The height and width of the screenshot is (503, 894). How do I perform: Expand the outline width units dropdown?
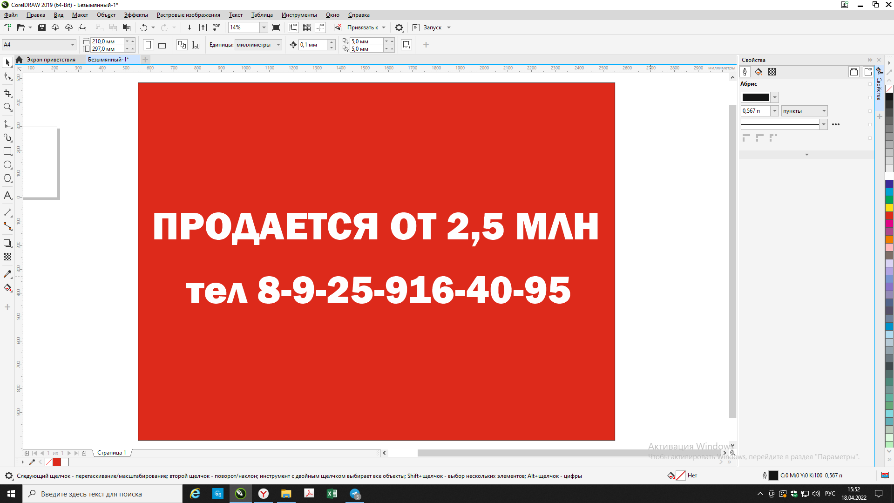824,111
